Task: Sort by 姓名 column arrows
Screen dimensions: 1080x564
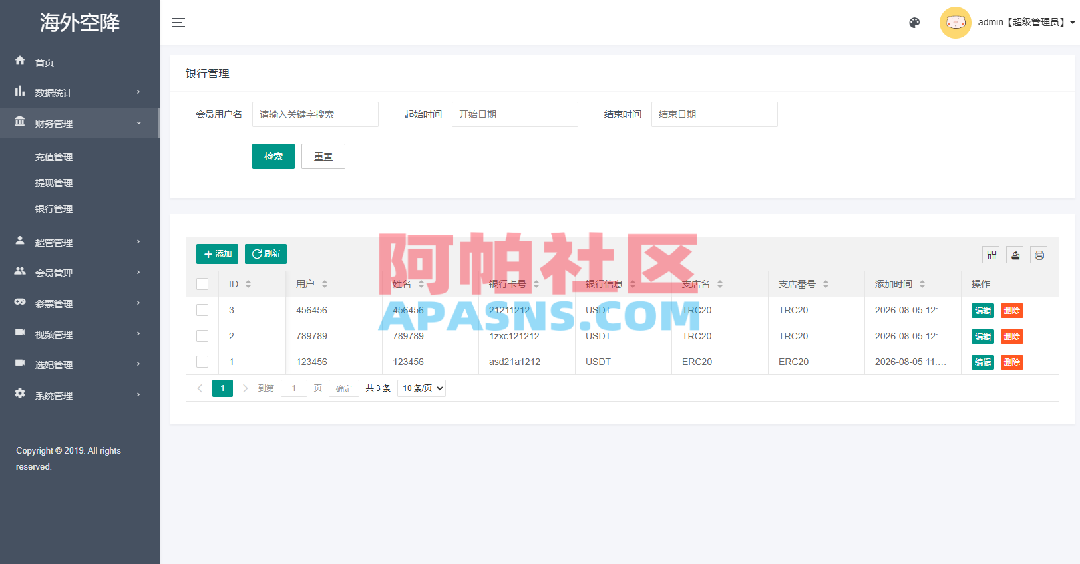Action: click(421, 284)
